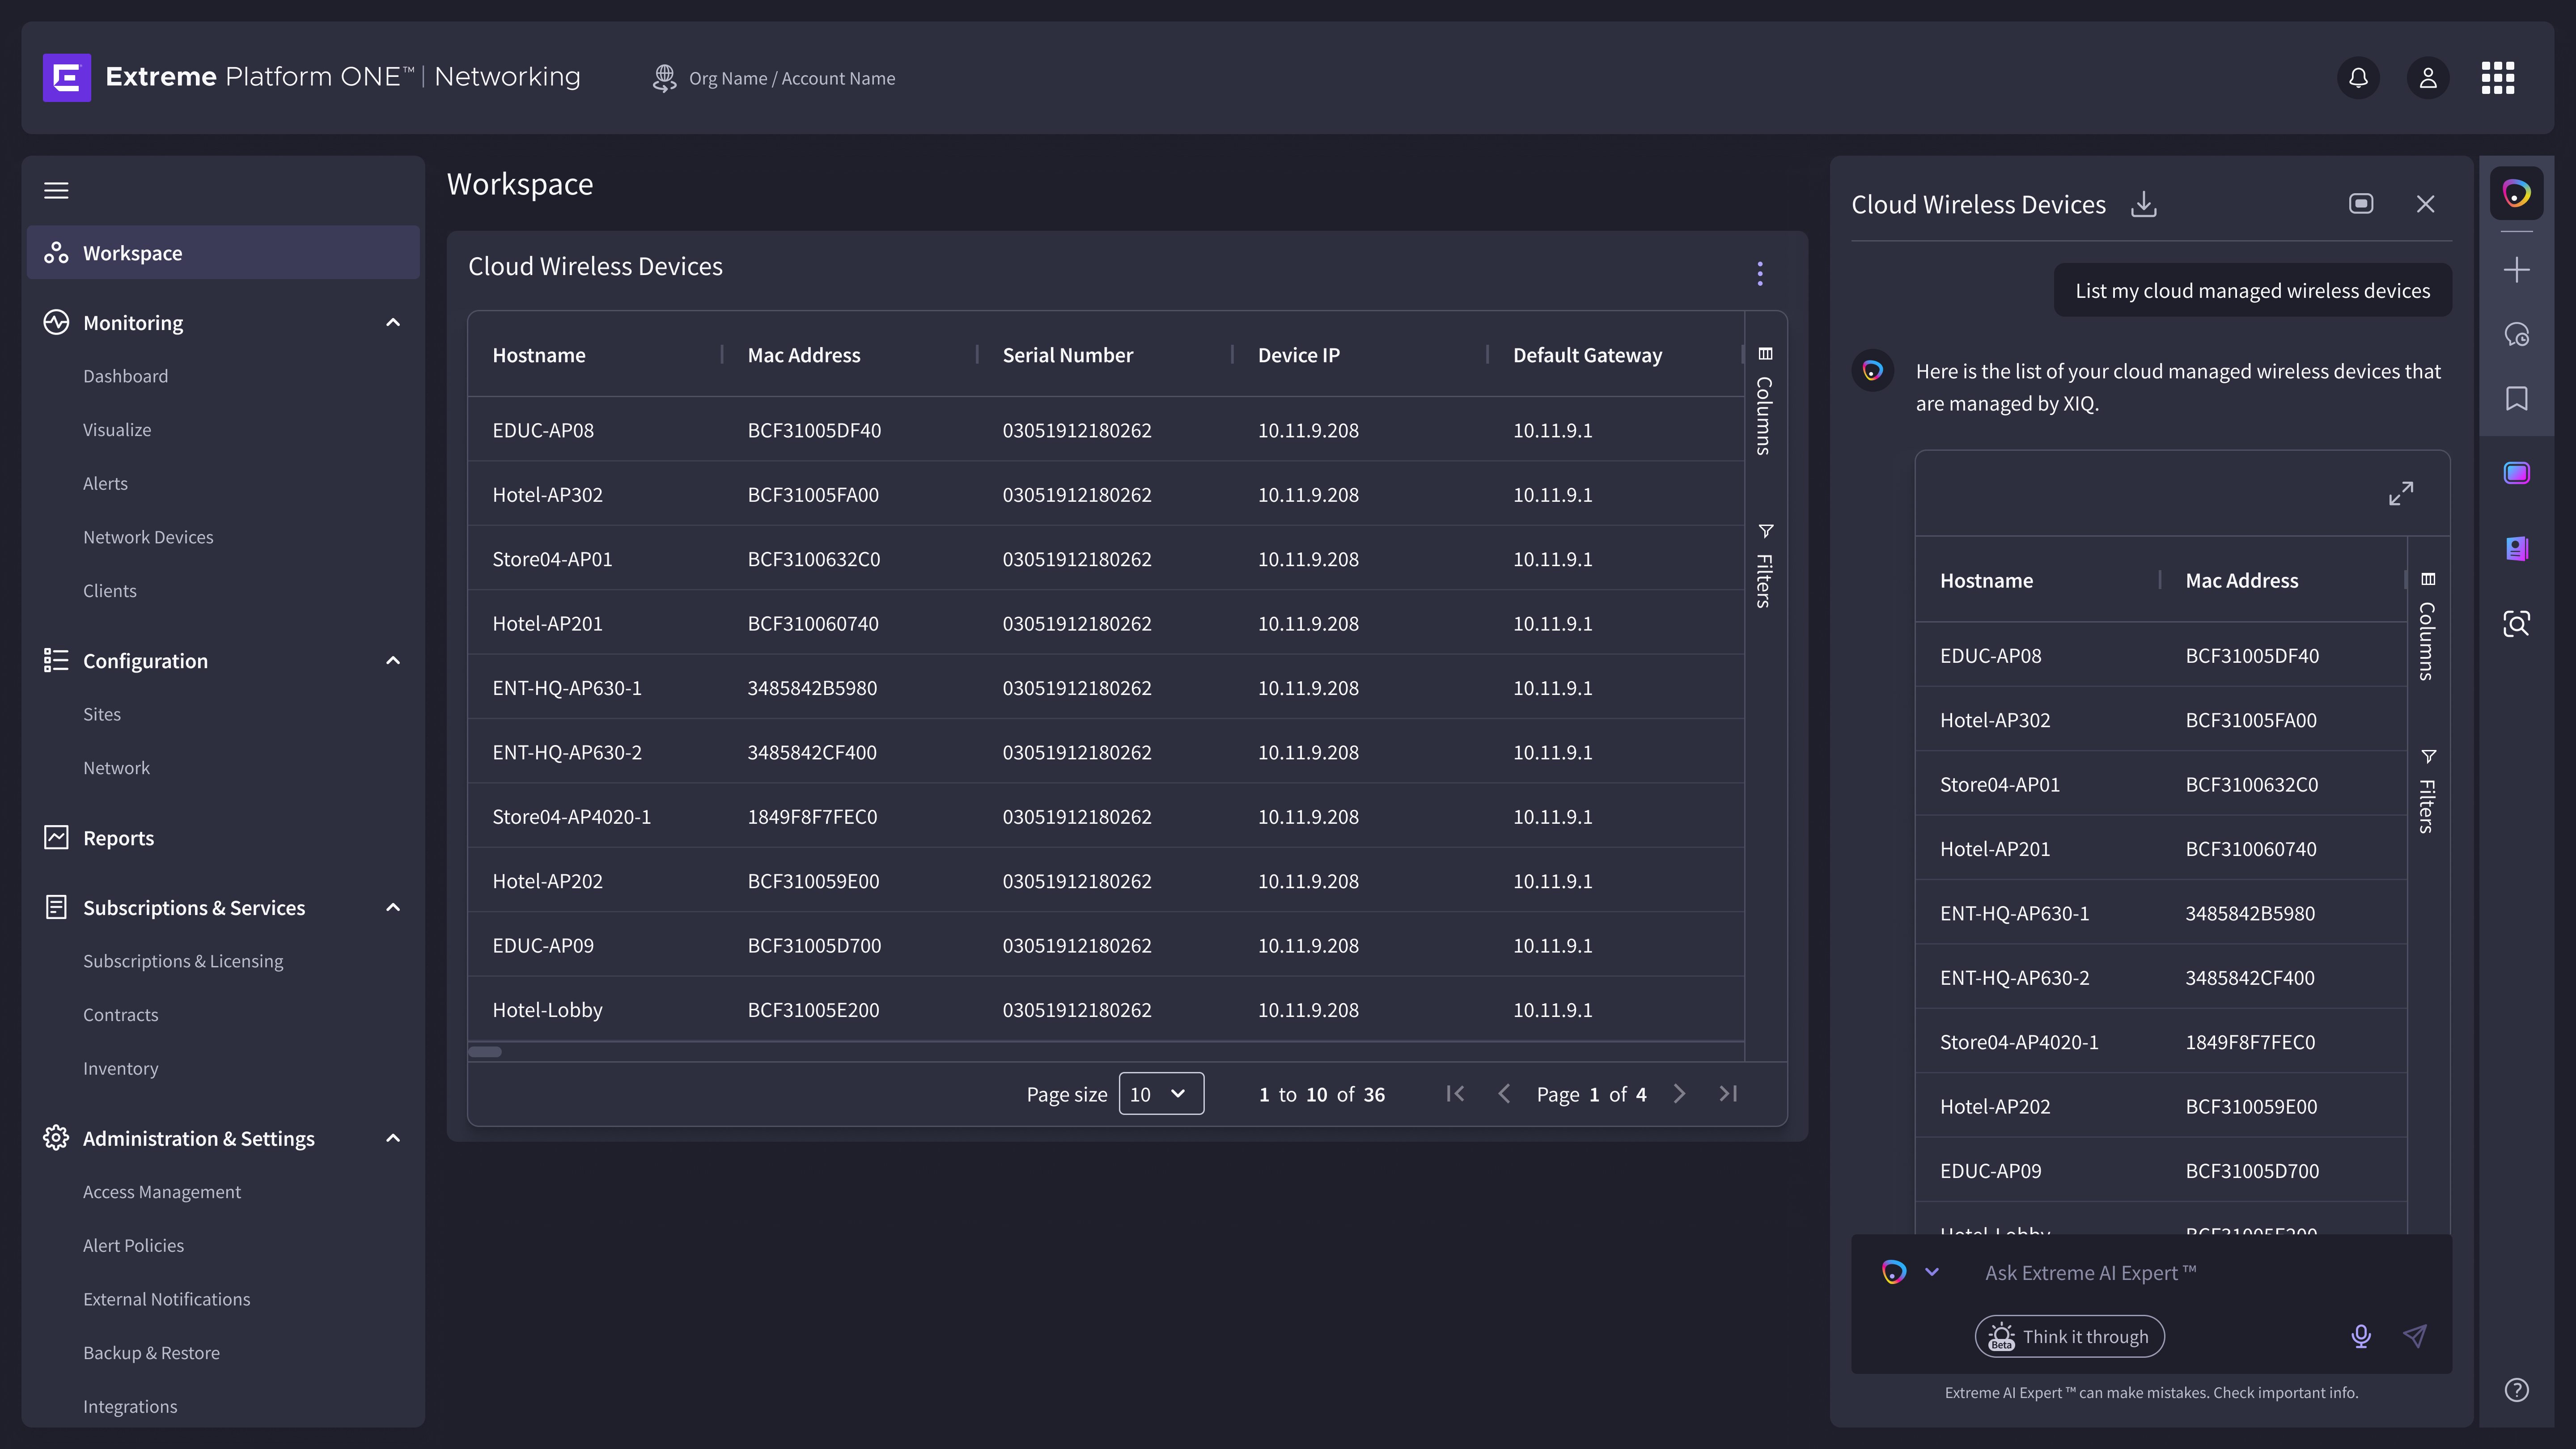Open Subscriptions & Licensing
This screenshot has width=2576, height=1449.
pyautogui.click(x=183, y=961)
